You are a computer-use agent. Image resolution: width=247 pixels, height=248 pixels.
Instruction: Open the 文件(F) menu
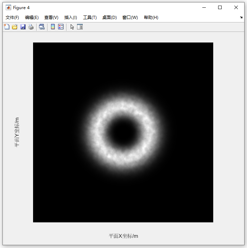tap(12, 18)
